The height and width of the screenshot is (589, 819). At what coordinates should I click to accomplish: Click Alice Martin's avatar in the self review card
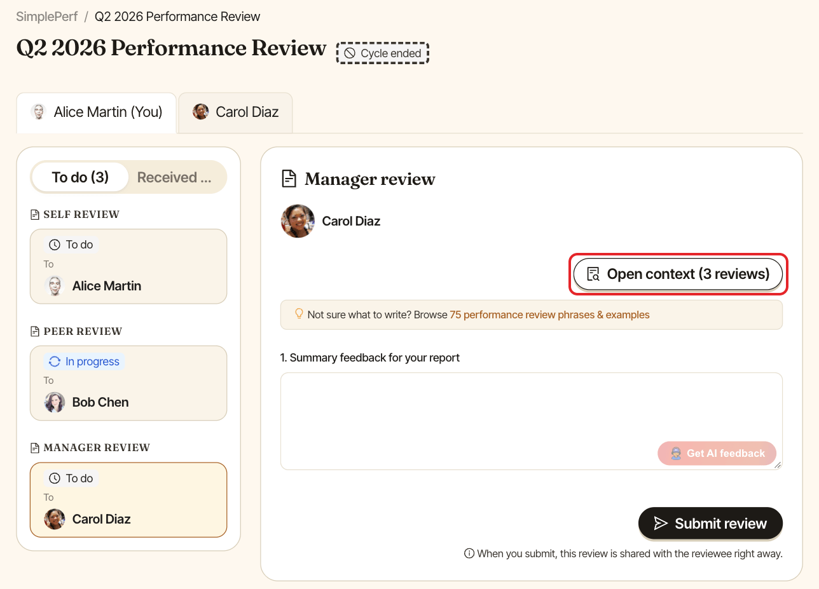[x=55, y=286]
